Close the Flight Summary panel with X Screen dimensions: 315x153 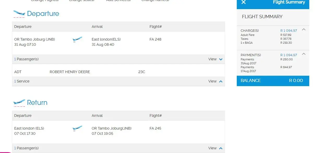click(x=244, y=2)
